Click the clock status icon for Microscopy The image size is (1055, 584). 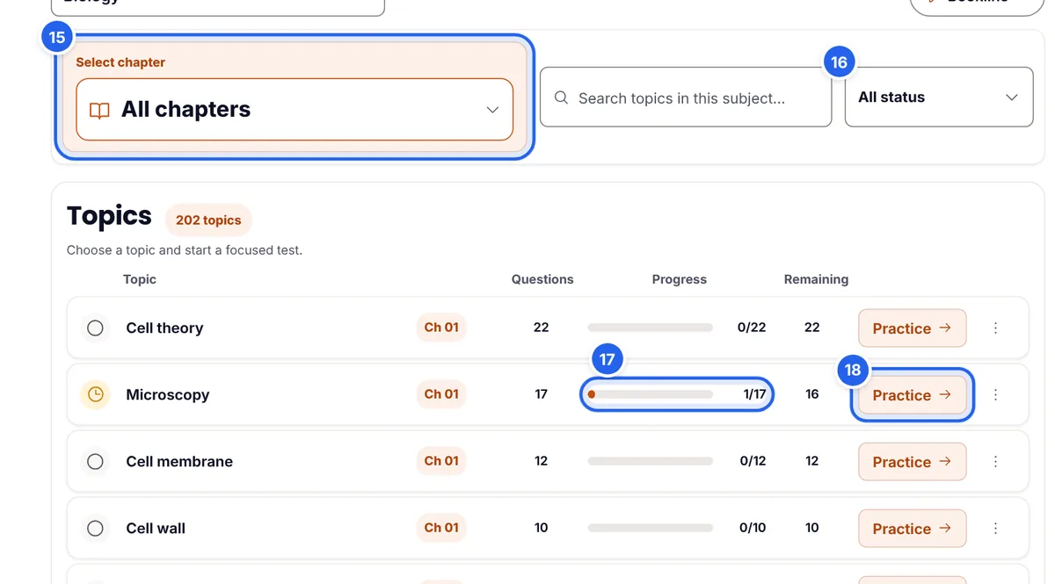point(95,394)
